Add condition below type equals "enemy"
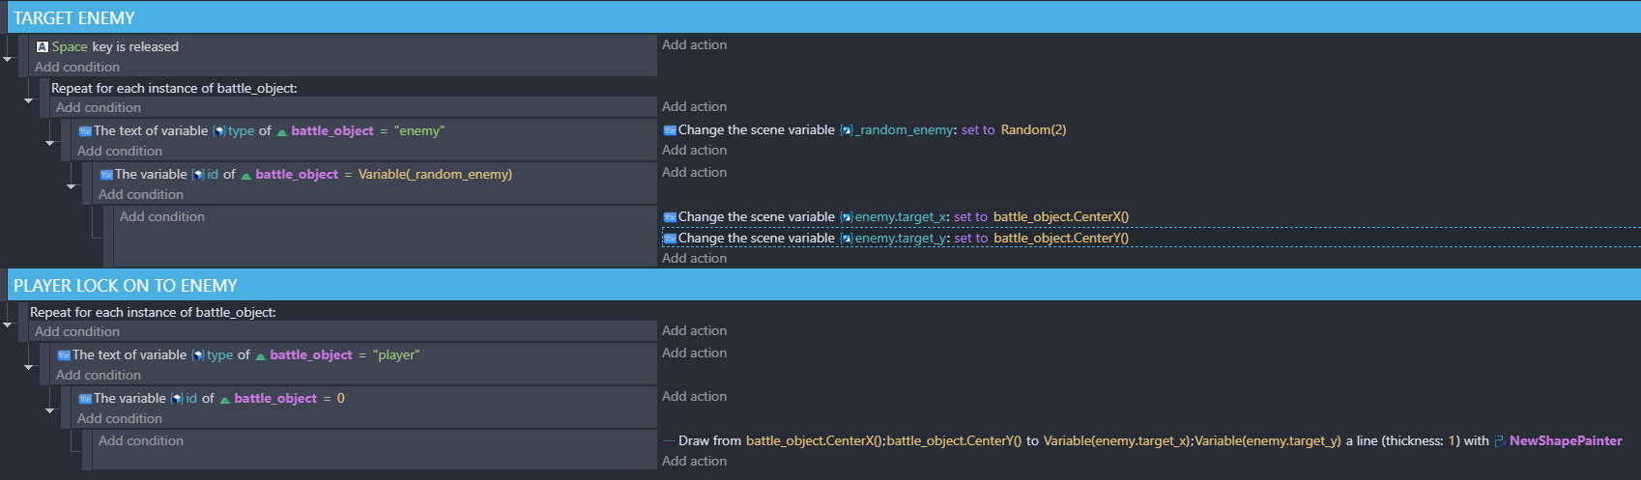The width and height of the screenshot is (1641, 480). tap(120, 151)
